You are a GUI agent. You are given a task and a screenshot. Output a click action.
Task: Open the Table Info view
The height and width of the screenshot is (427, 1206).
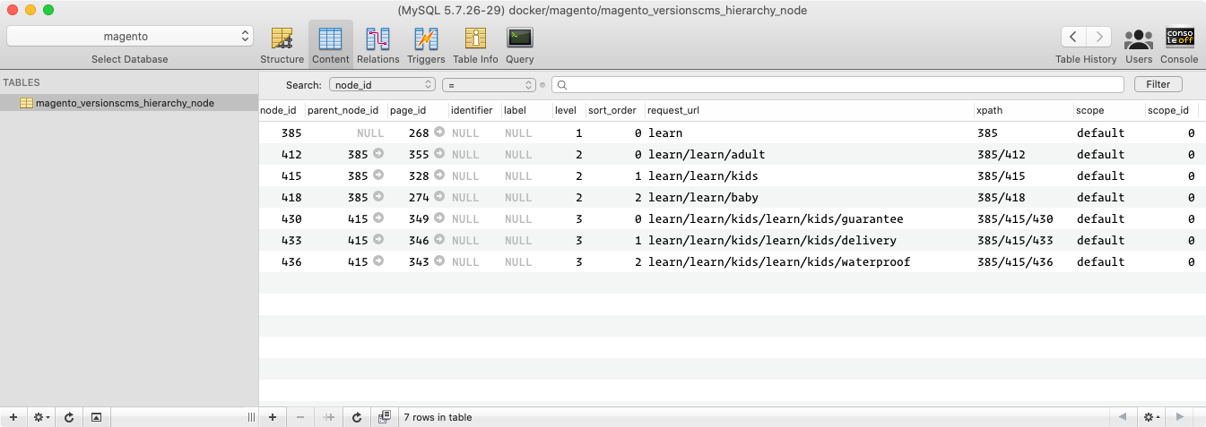click(475, 45)
